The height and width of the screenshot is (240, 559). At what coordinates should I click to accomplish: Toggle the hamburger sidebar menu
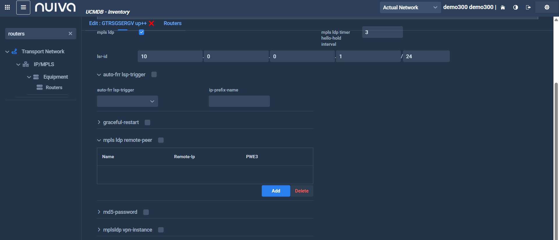point(23,7)
